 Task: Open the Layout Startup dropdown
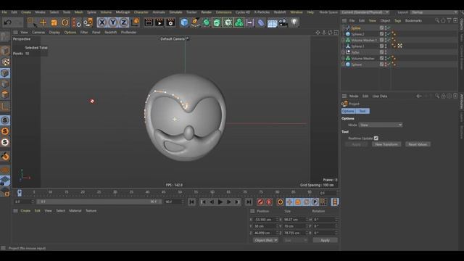point(434,12)
